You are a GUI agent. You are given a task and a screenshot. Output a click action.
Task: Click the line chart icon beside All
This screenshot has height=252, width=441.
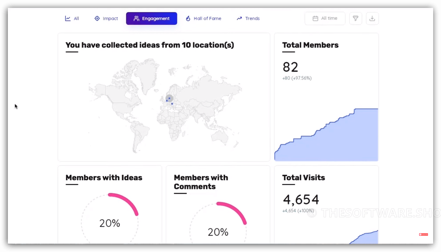[x=68, y=18]
